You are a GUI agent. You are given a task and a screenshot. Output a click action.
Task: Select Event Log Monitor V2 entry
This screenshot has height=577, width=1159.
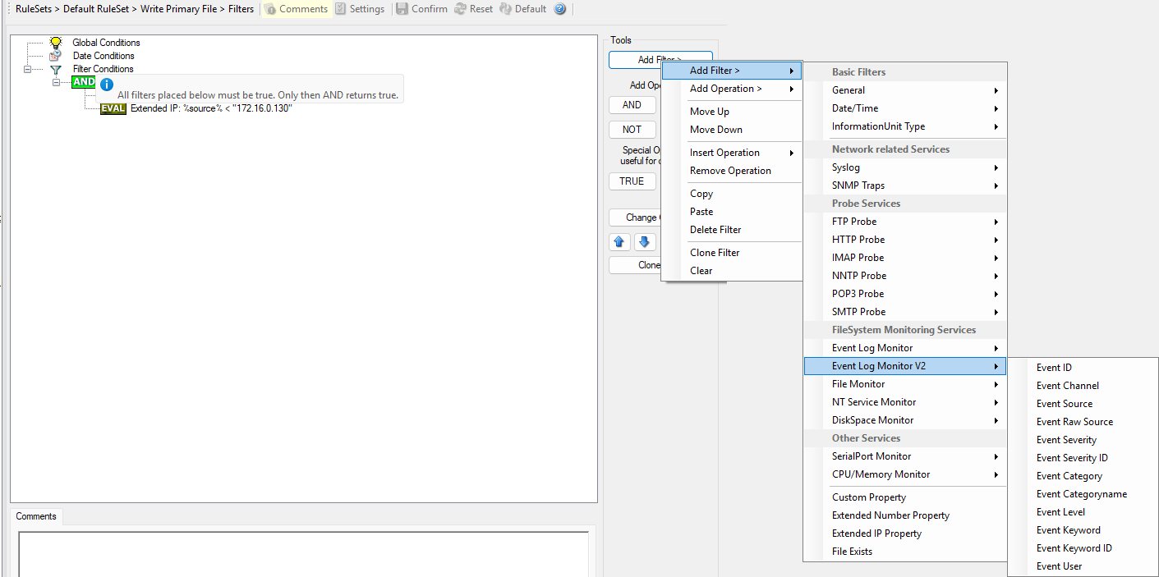(905, 366)
